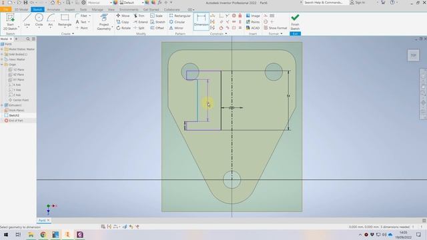Select the Circle tool

39,21
